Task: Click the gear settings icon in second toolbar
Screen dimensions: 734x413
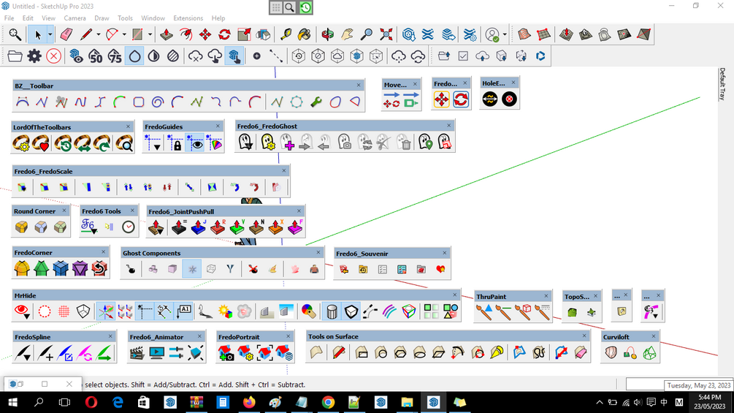Action: tap(34, 56)
